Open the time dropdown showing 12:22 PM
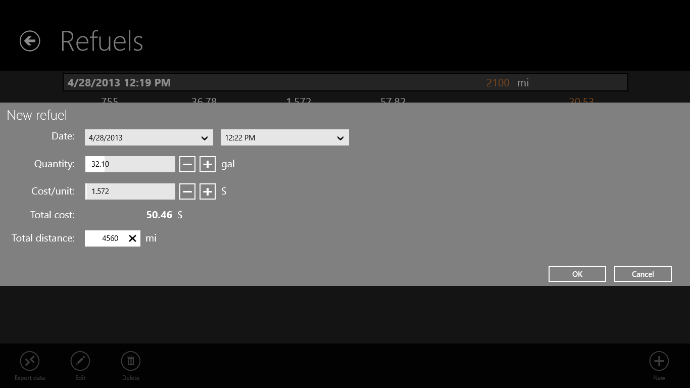The width and height of the screenshot is (690, 388). point(284,137)
